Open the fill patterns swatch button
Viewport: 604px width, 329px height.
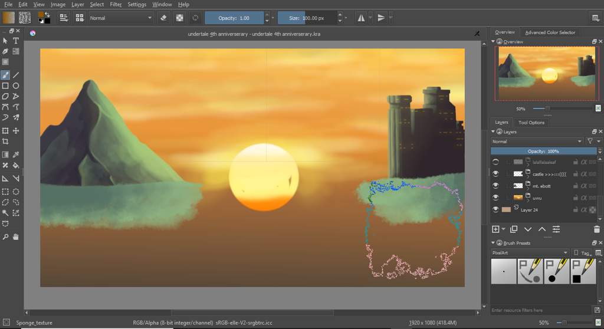point(25,18)
